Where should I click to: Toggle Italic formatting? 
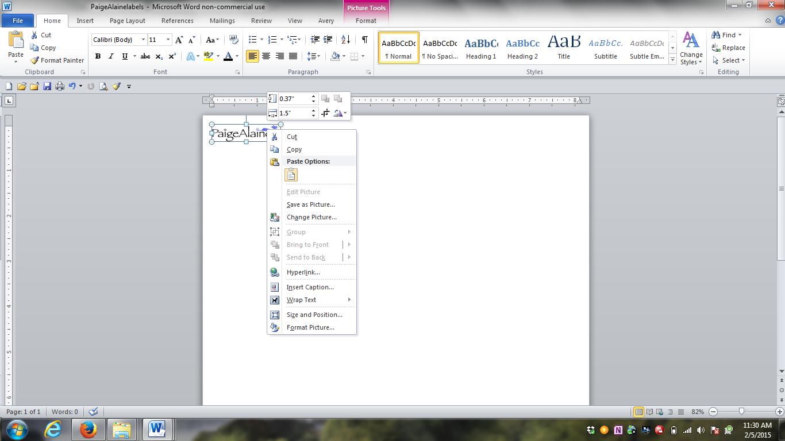click(111, 56)
